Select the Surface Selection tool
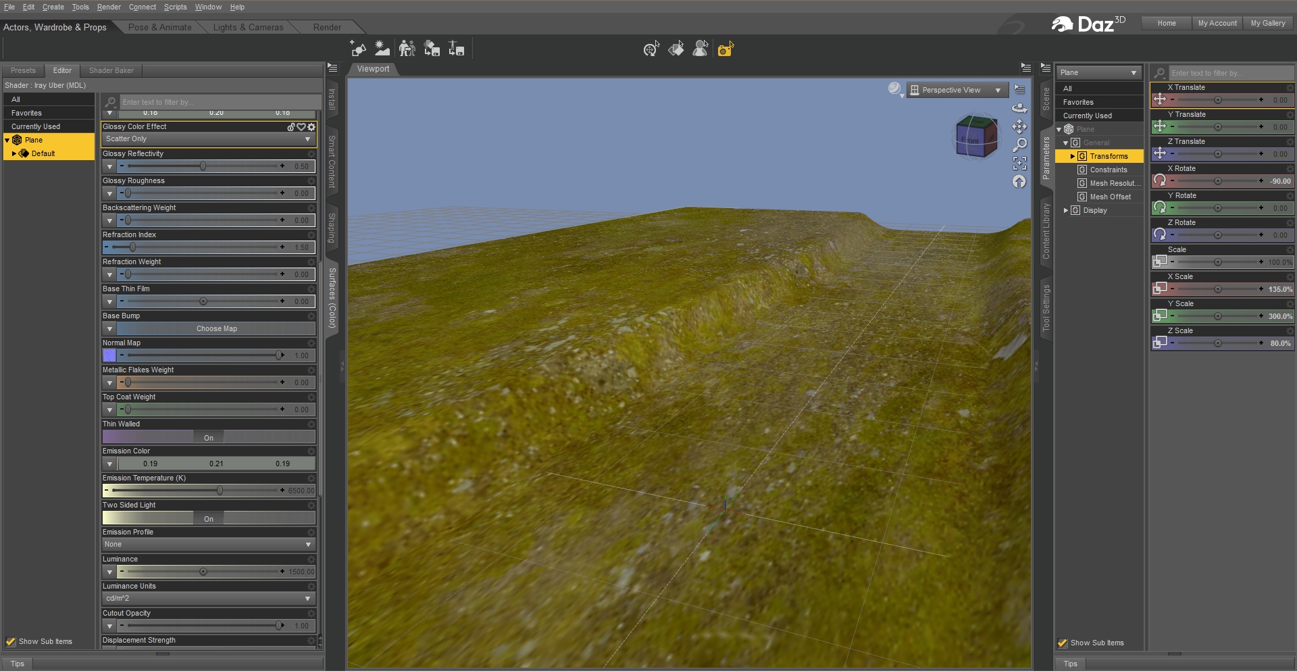Image resolution: width=1297 pixels, height=671 pixels. [676, 49]
